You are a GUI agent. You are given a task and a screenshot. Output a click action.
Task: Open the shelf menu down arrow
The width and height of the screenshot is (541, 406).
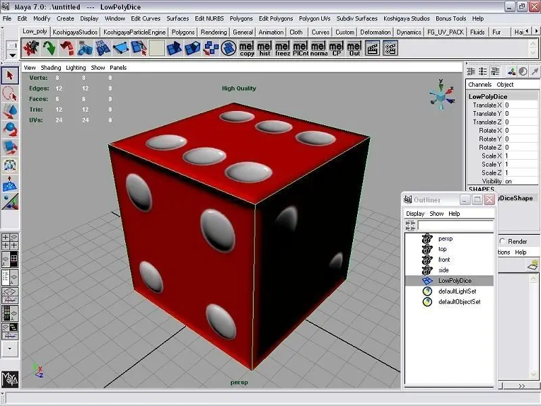click(x=12, y=55)
